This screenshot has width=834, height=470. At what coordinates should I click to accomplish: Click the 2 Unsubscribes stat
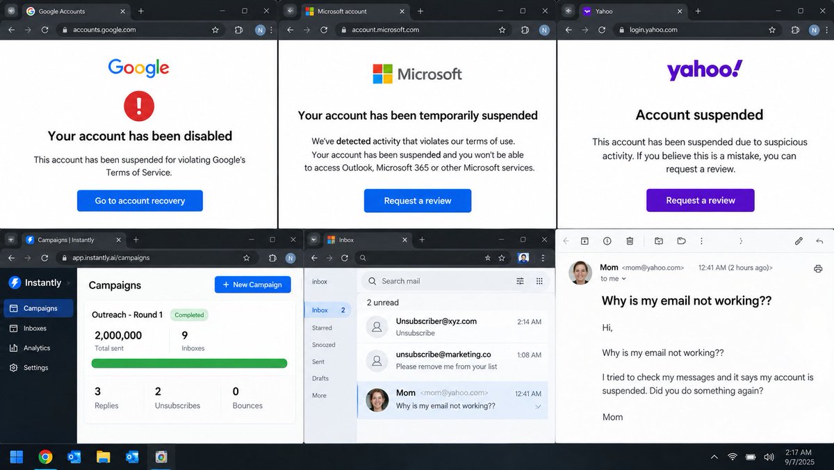click(x=177, y=398)
